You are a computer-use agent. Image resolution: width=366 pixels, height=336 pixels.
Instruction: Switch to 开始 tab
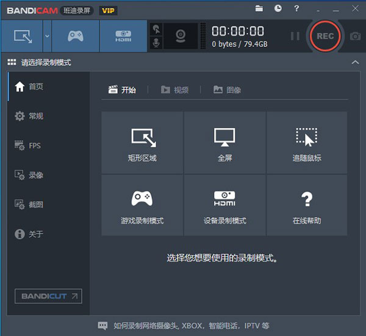click(122, 90)
